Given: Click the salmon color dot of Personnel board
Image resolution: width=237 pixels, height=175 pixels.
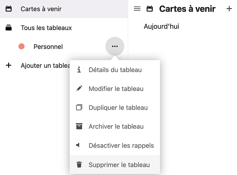Looking at the screenshot, I should pyautogui.click(x=21, y=46).
